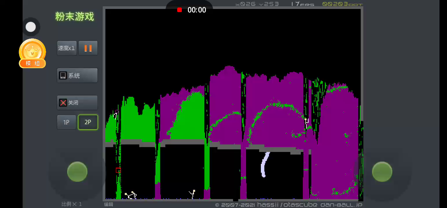Open the hassii/otascube dan-ball.jp link
The height and width of the screenshot is (208, 447).
[289, 205]
